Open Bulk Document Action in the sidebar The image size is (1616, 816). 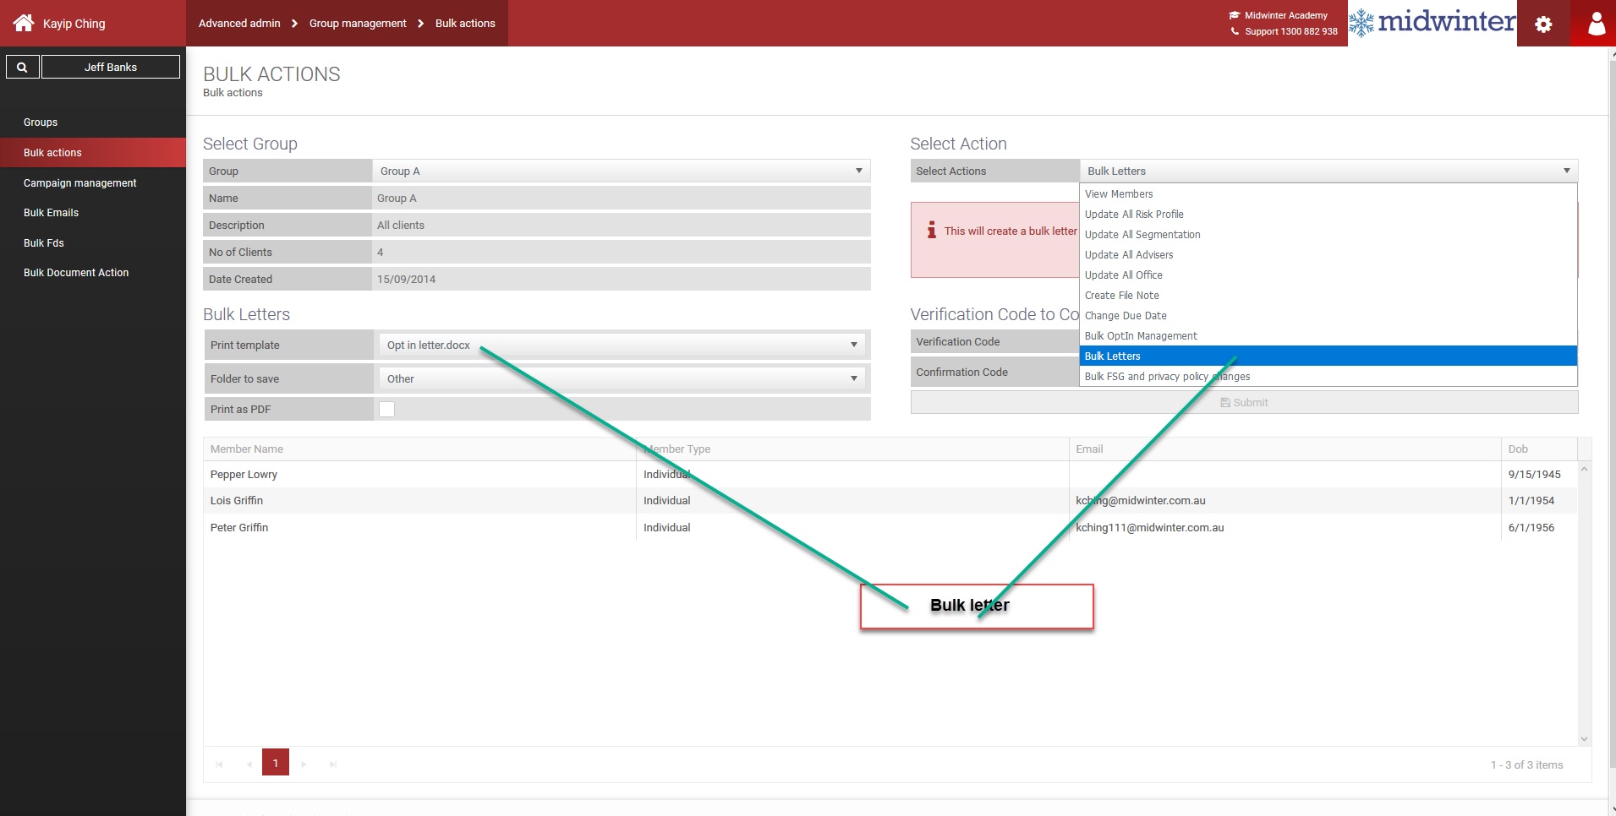click(76, 273)
